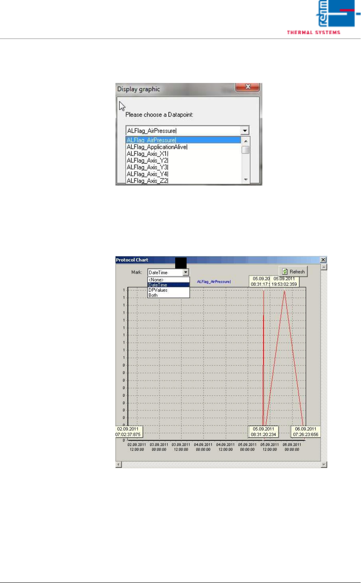The width and height of the screenshot is (361, 583).
Task: Pick ALFlag_Axis_X1 from the list
Action: tap(183, 153)
